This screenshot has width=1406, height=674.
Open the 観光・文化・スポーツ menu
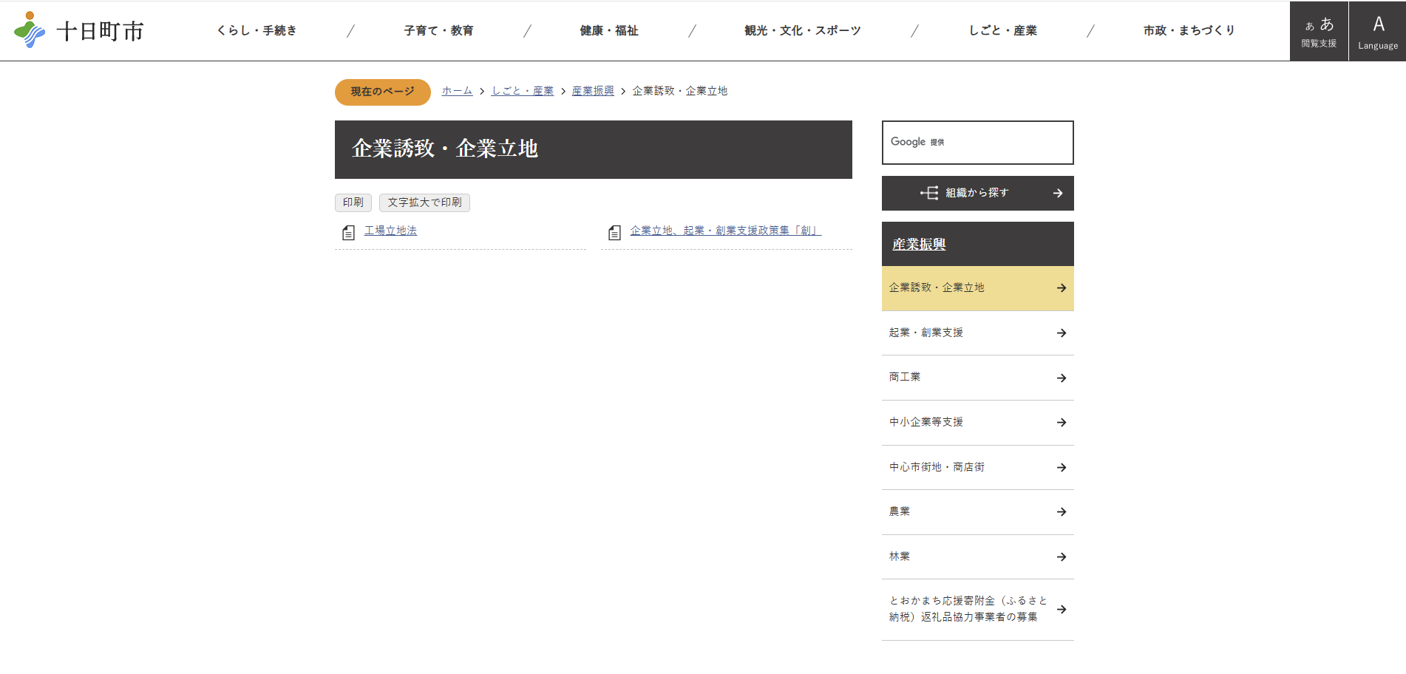click(x=803, y=30)
